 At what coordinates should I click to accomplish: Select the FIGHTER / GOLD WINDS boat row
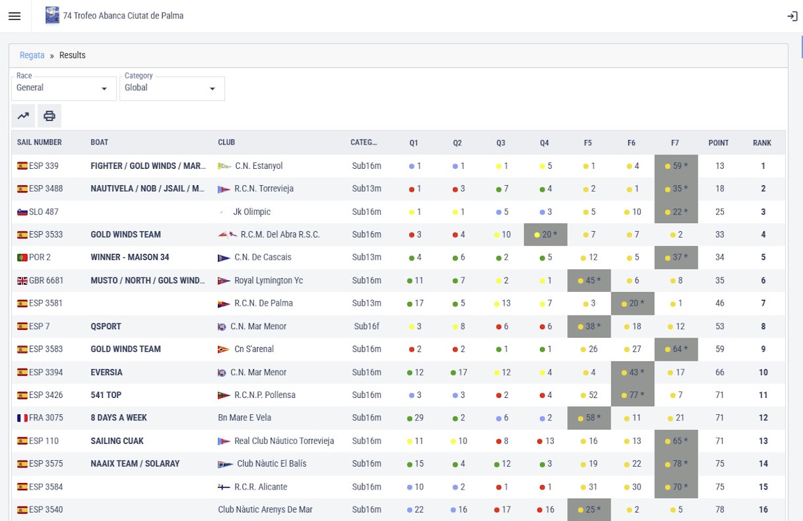point(148,166)
